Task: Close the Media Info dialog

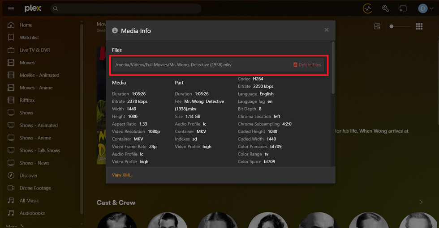Action: point(327,30)
